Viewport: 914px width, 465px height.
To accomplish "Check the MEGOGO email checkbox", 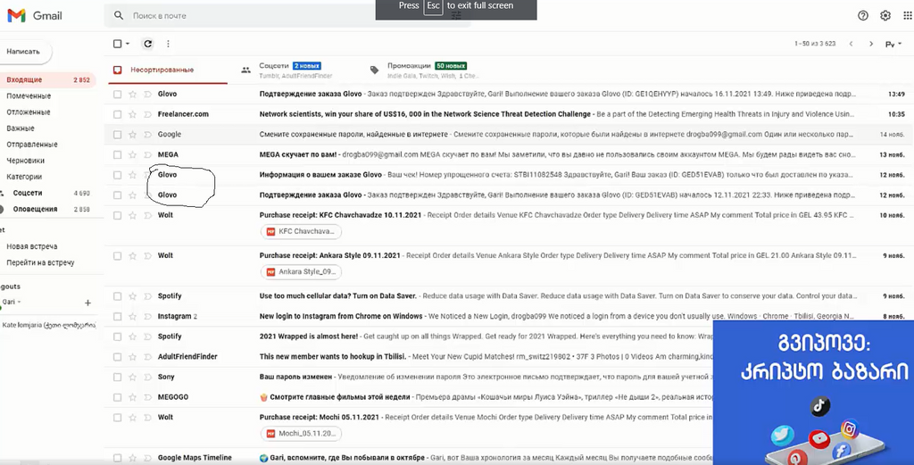I will pyautogui.click(x=117, y=397).
